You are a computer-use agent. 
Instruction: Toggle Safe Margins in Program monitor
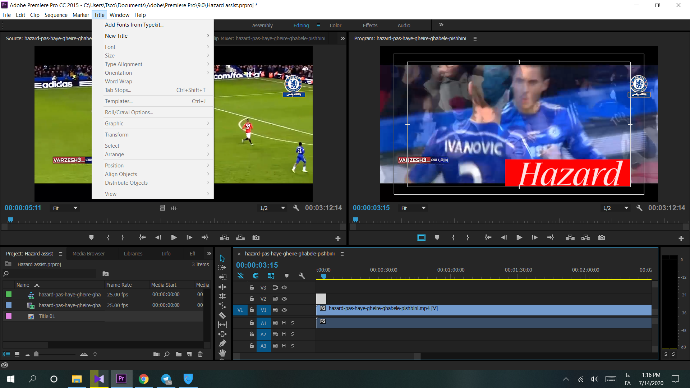[421, 237]
